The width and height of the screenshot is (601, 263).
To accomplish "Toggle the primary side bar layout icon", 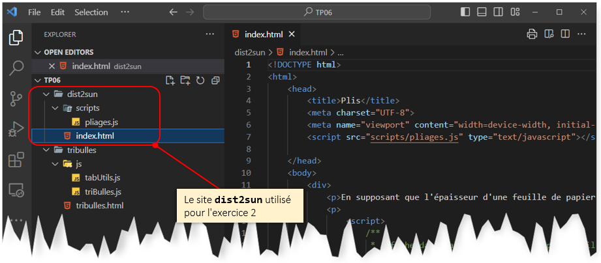I will point(465,12).
